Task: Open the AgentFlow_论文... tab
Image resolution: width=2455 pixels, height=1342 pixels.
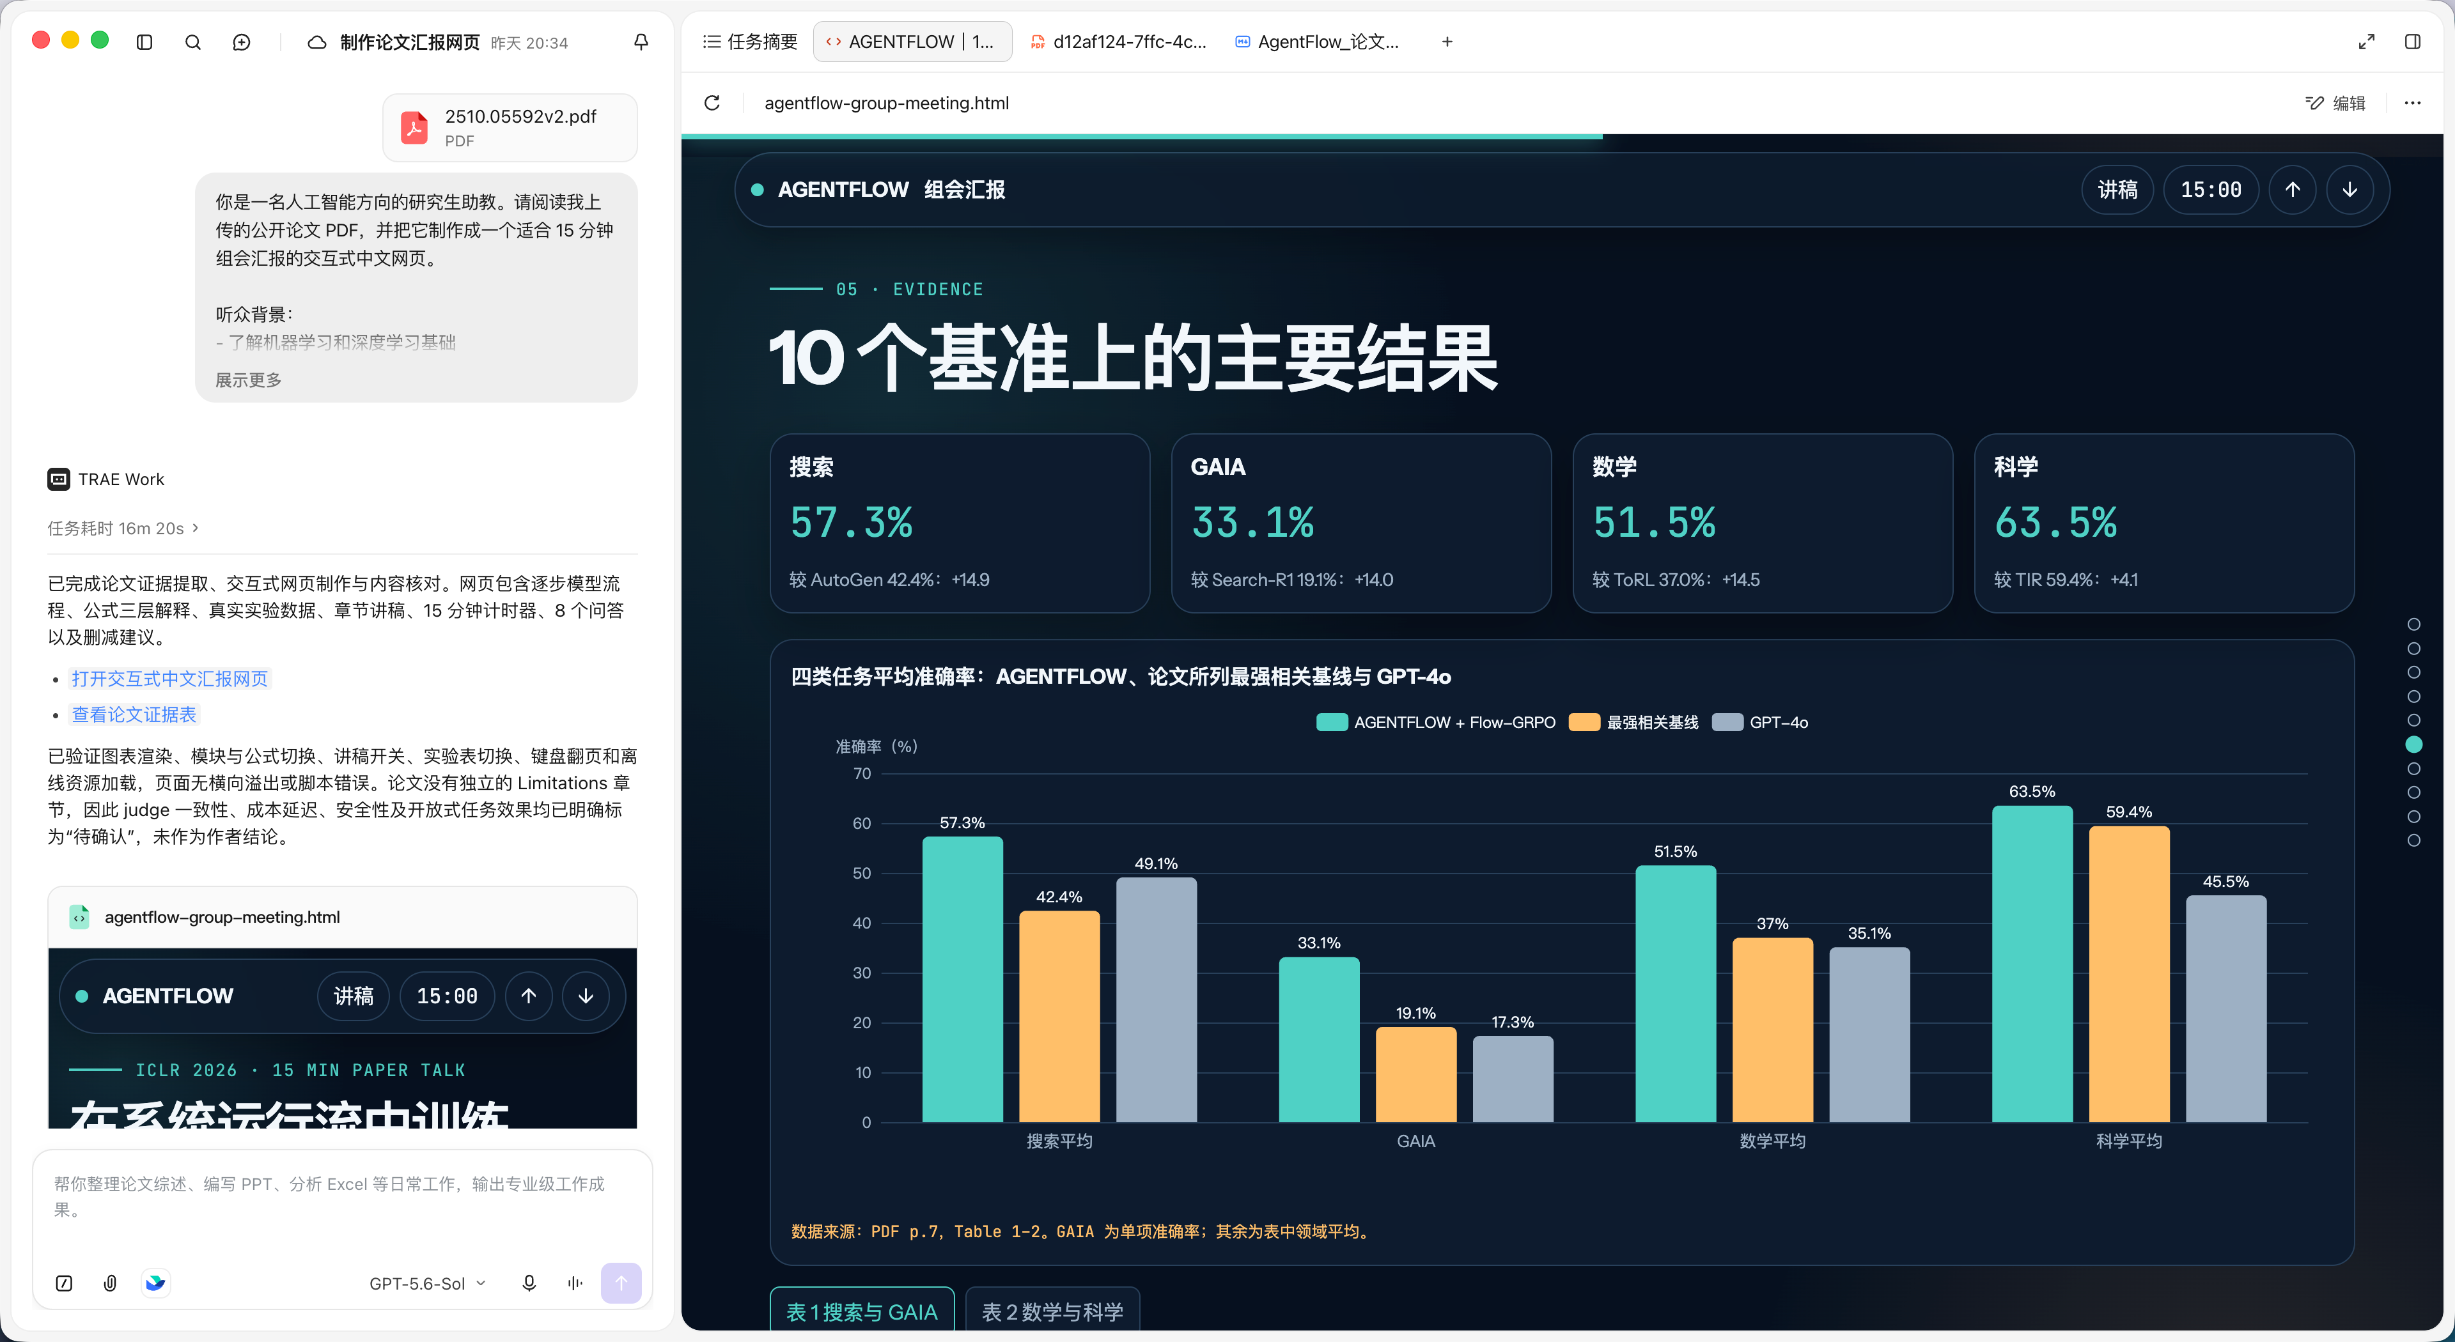Action: [x=1318, y=42]
